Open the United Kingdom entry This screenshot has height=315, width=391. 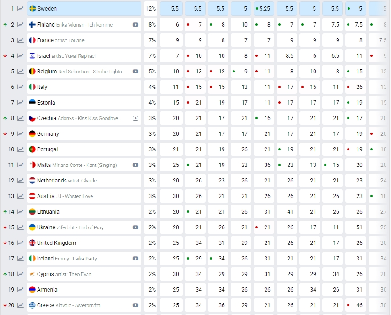point(56,243)
